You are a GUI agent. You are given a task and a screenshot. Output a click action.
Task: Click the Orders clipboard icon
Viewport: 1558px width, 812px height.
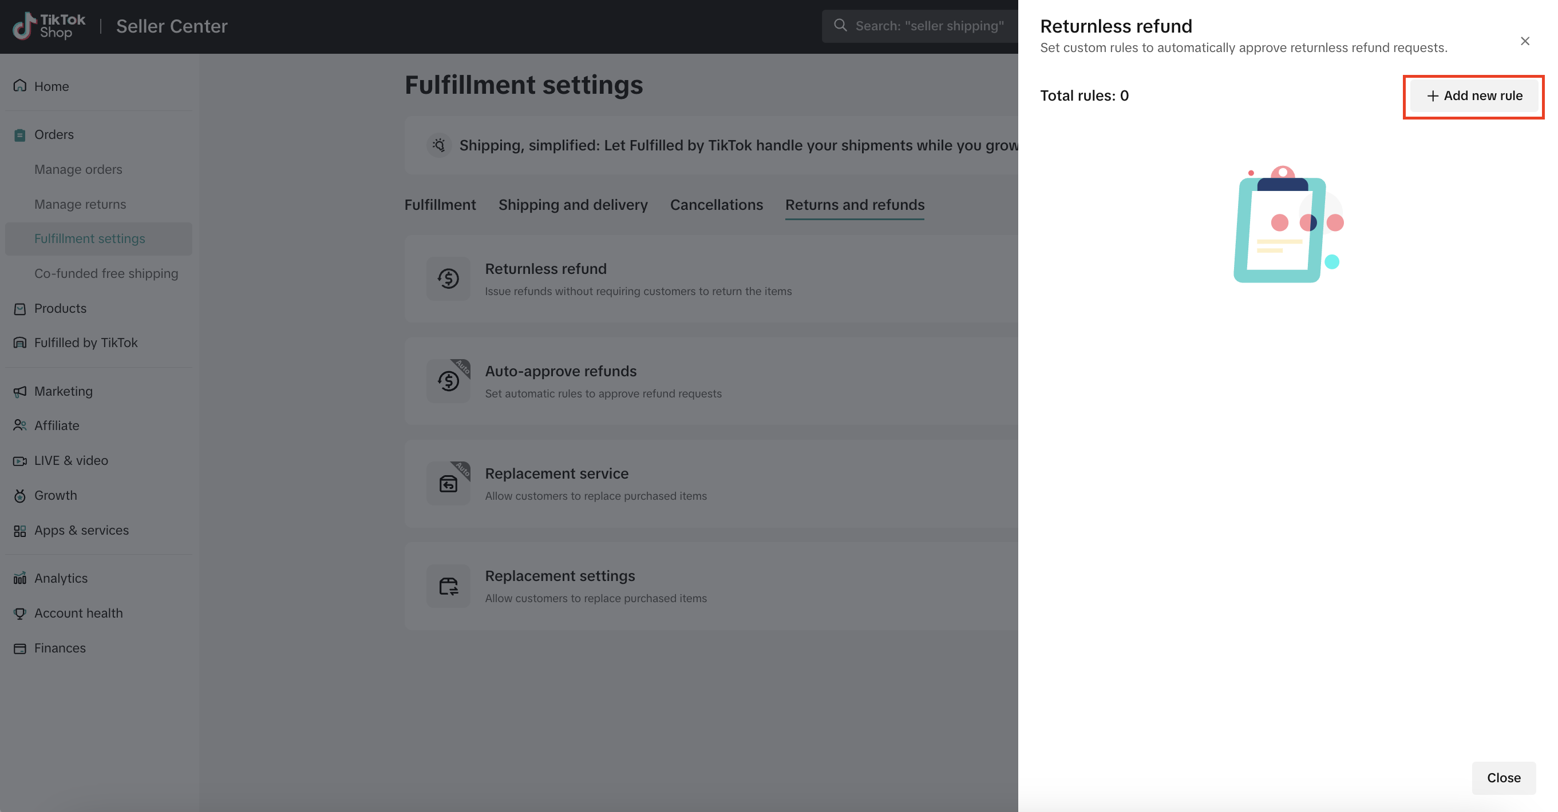[20, 135]
